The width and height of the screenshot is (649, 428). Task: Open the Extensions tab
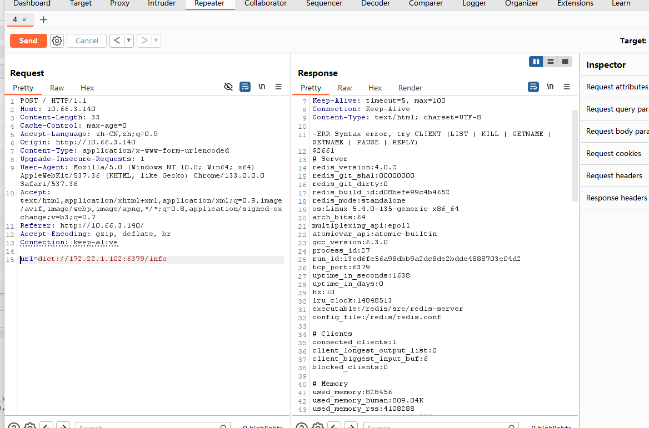tap(575, 3)
